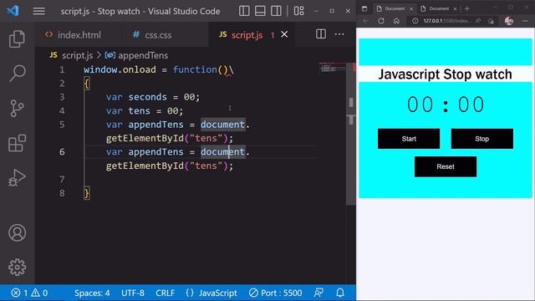Open the Manage settings gear
This screenshot has height=301, width=535.
[x=17, y=267]
